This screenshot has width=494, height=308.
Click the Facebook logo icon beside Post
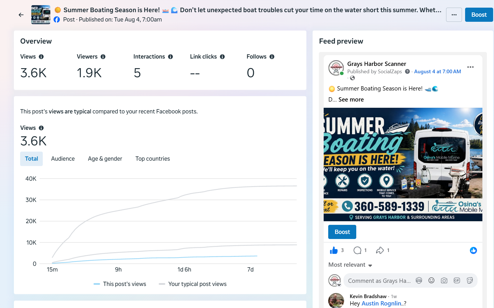57,20
